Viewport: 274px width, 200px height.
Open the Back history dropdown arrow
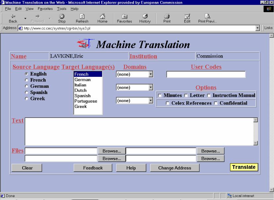click(25, 18)
